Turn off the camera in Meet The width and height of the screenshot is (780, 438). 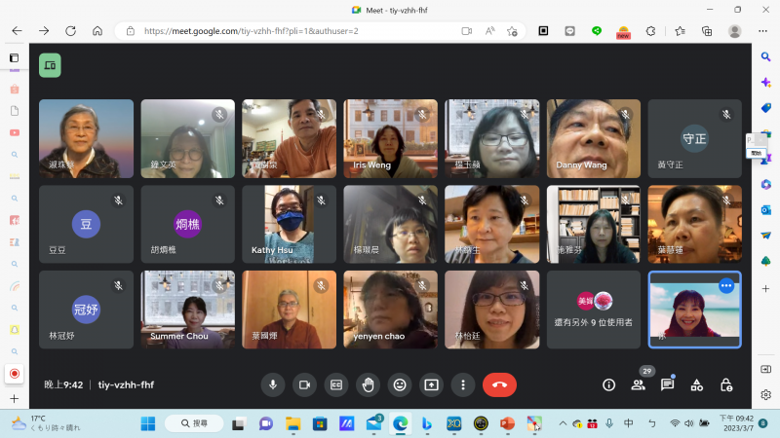tap(304, 384)
